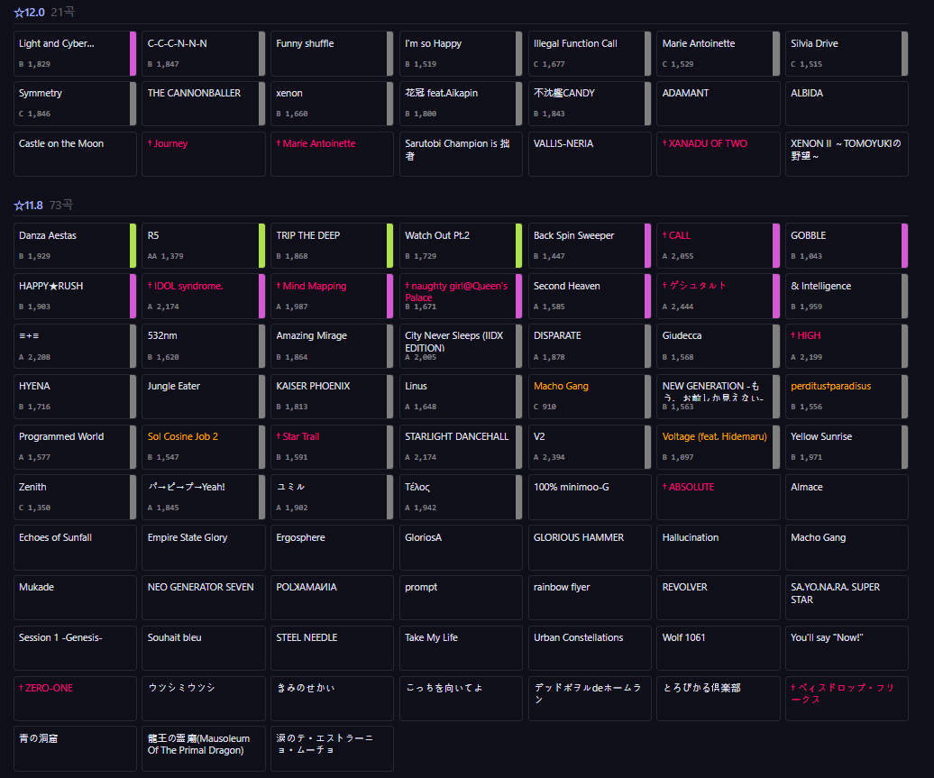The image size is (934, 778).
Task: Click the †CALL card
Action: click(719, 245)
